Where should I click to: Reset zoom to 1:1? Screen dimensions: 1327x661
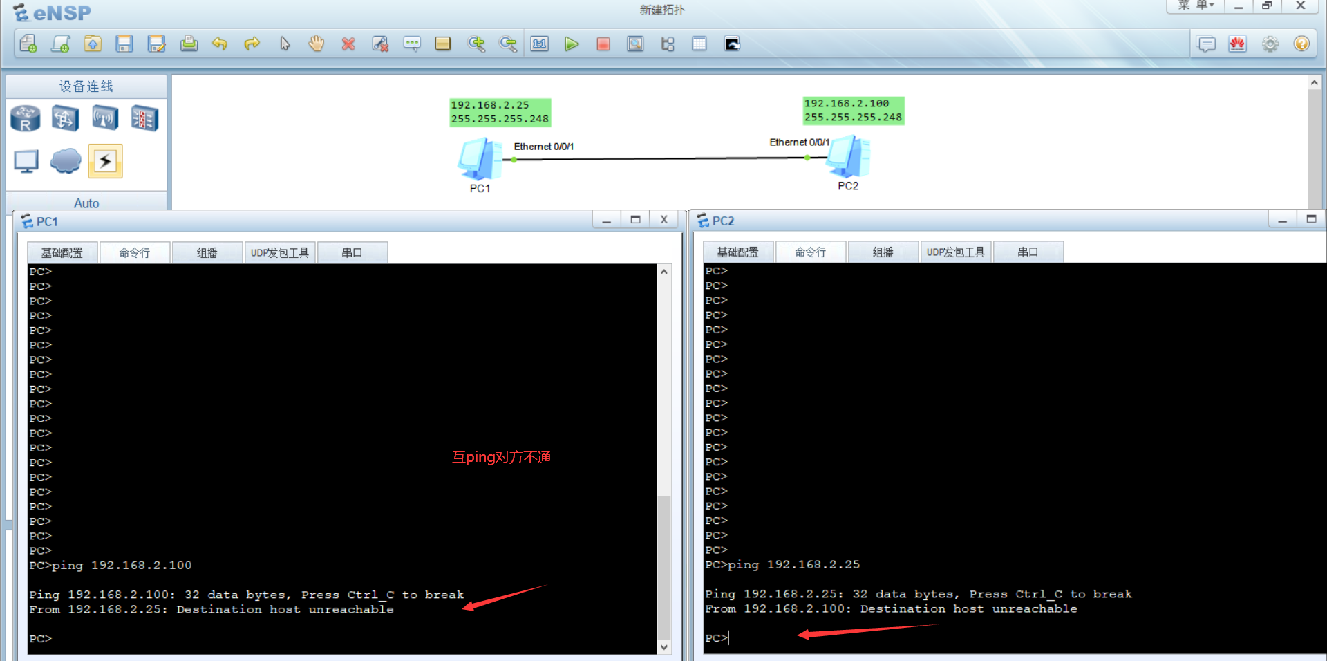click(540, 44)
